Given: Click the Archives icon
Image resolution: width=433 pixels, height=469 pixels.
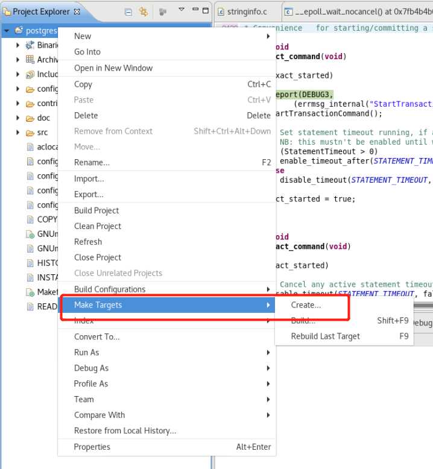Looking at the screenshot, I should point(30,59).
